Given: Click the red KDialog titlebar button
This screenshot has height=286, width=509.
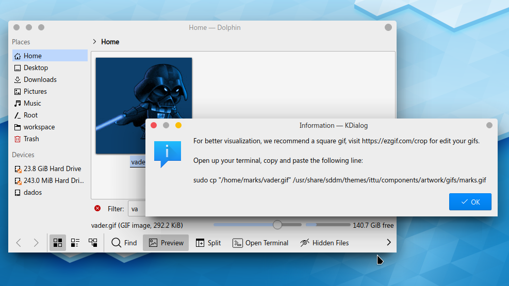Looking at the screenshot, I should 154,125.
